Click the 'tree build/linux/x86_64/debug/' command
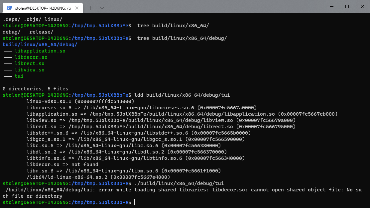The height and width of the screenshot is (208, 370). (x=182, y=38)
